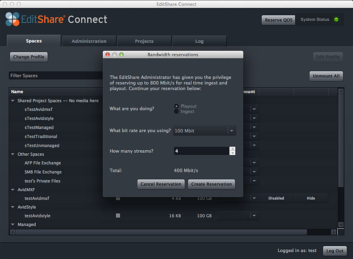Click the Unmount All button

click(326, 76)
